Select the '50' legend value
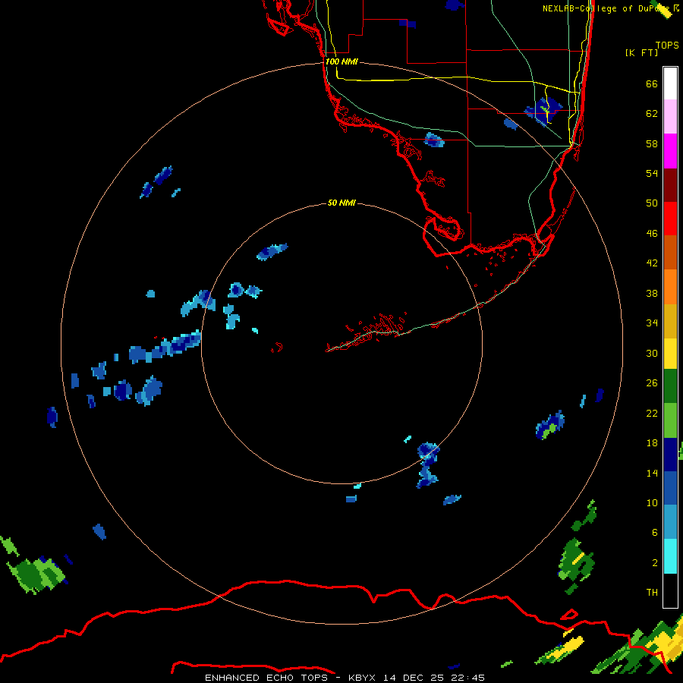Viewport: 683px width, 683px height. tap(652, 203)
